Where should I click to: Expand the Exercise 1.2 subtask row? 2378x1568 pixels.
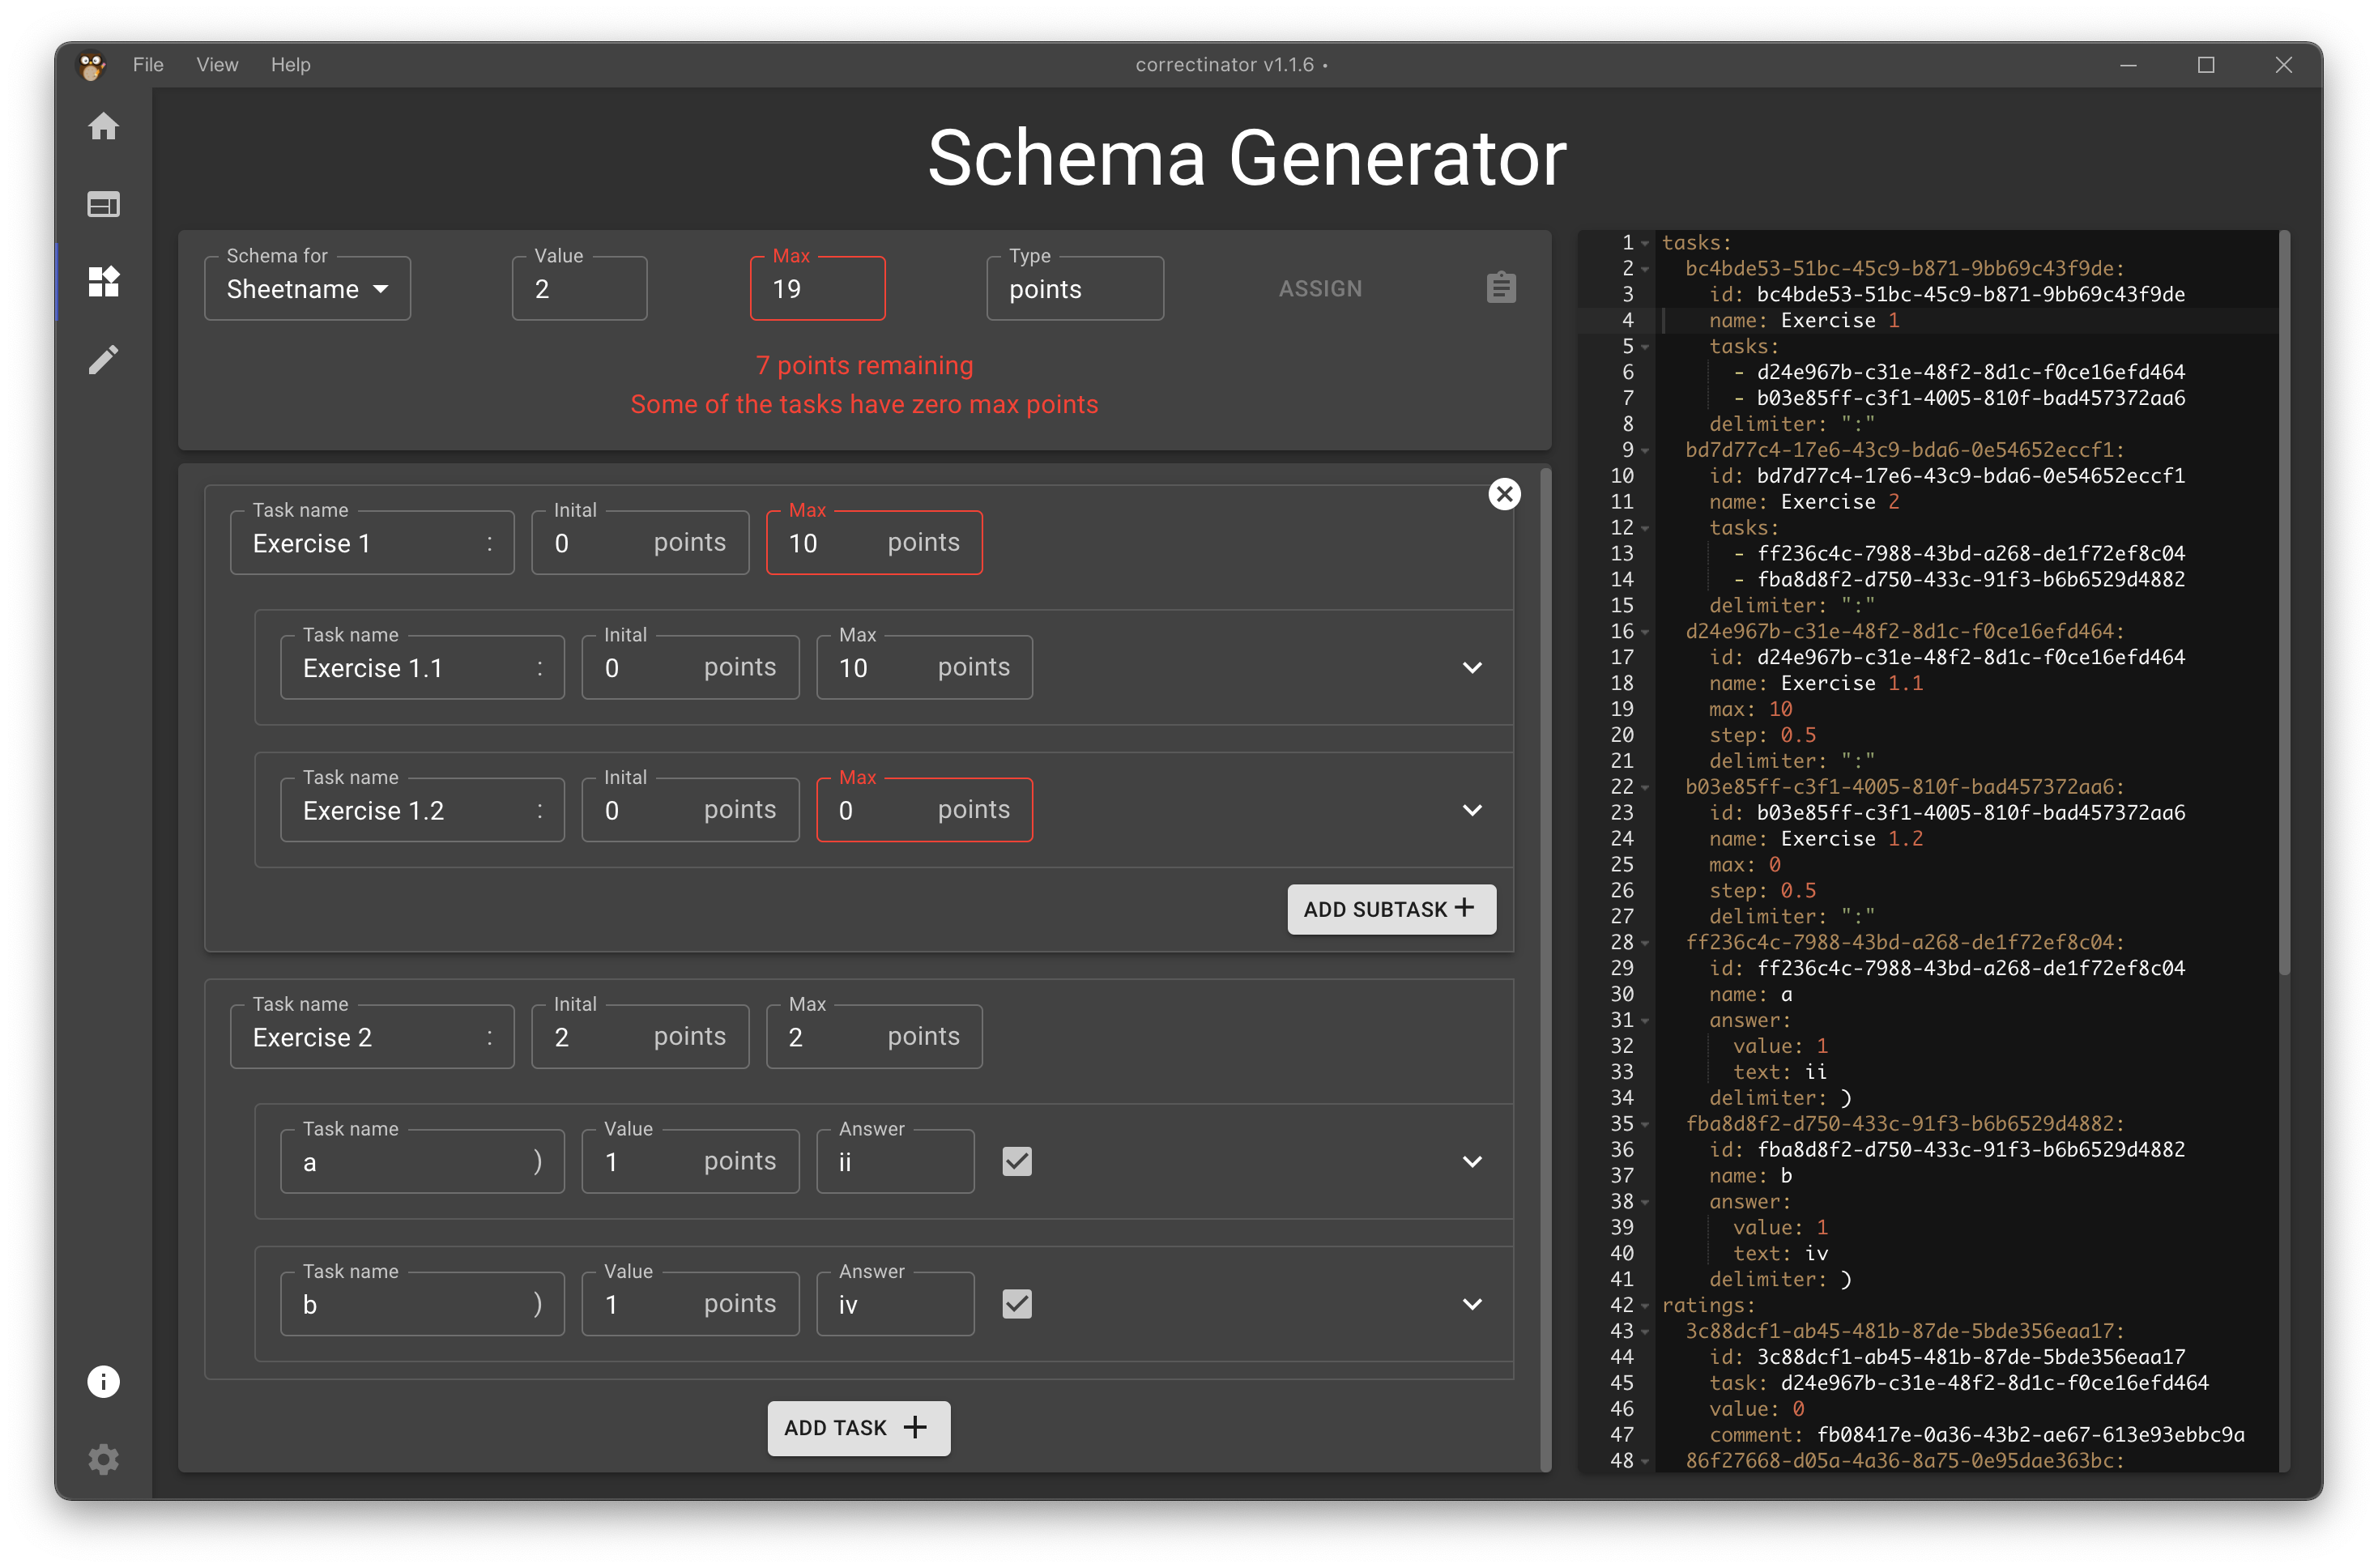tap(1472, 808)
